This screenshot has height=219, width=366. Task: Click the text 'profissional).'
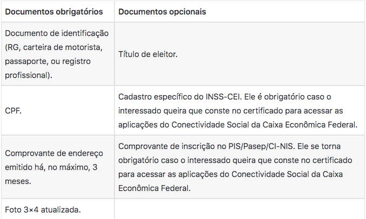(29, 75)
